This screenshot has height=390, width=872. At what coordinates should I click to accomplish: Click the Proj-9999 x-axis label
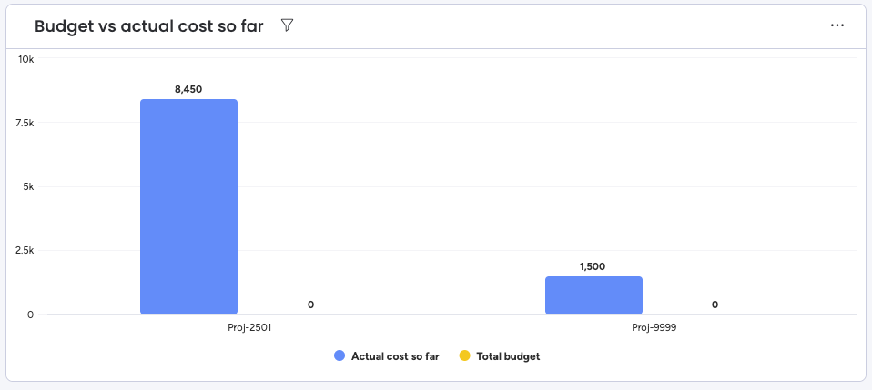tap(654, 326)
